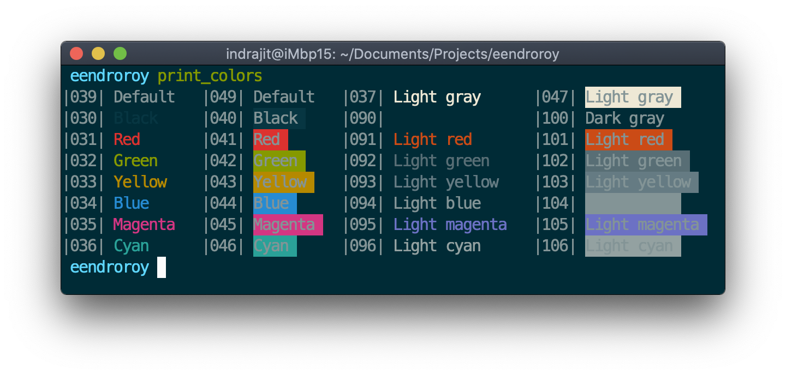Click the yellow minimize window button
Image resolution: width=786 pixels, height=375 pixels.
click(98, 53)
